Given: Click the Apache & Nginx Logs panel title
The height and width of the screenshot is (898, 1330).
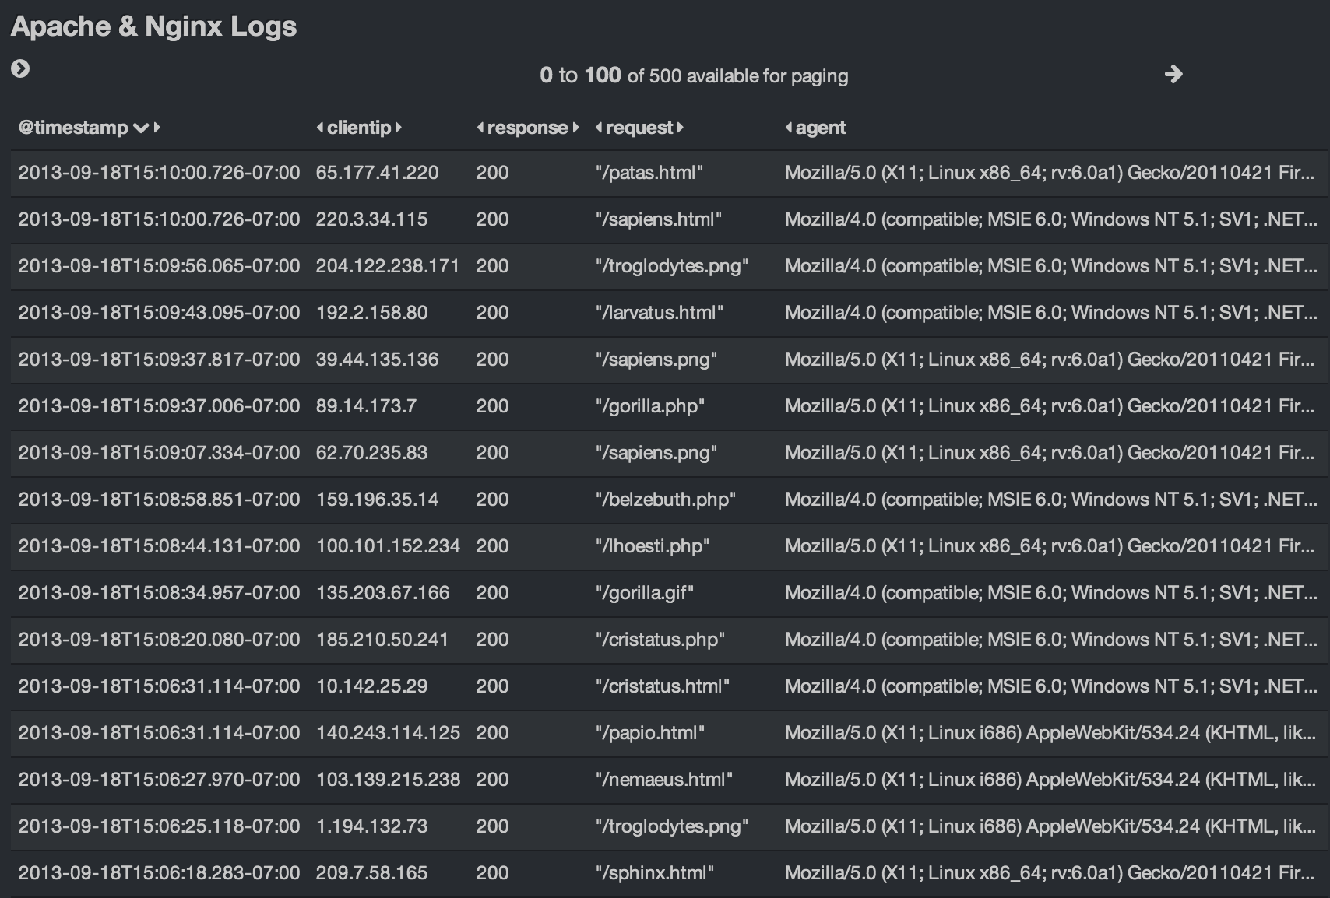Looking at the screenshot, I should pos(153,26).
